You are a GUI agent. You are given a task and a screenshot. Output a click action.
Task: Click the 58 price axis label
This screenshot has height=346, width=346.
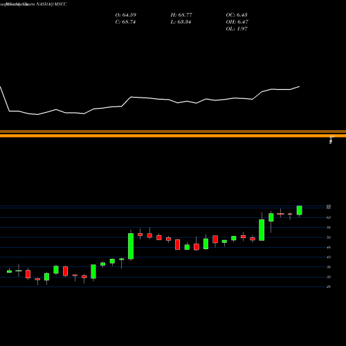tap(329, 228)
